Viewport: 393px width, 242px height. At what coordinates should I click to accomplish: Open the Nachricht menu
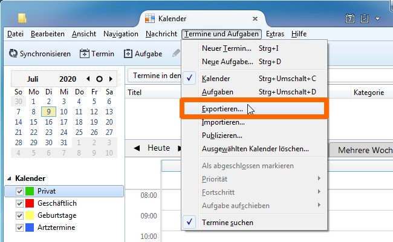tap(161, 34)
